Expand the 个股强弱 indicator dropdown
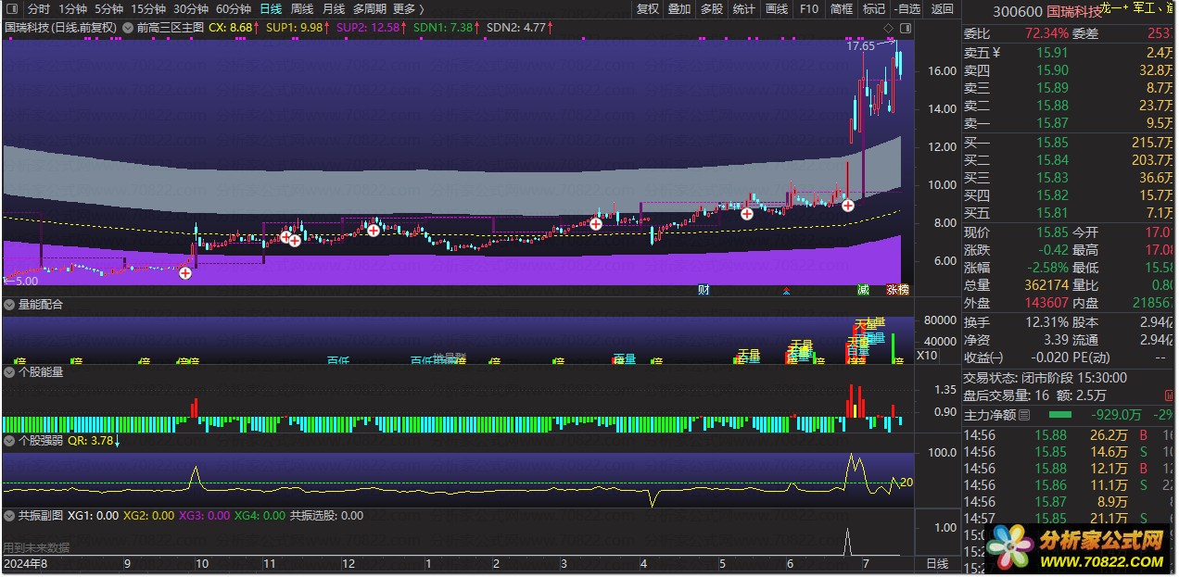Viewport: 1179px width, 577px height. pos(9,441)
